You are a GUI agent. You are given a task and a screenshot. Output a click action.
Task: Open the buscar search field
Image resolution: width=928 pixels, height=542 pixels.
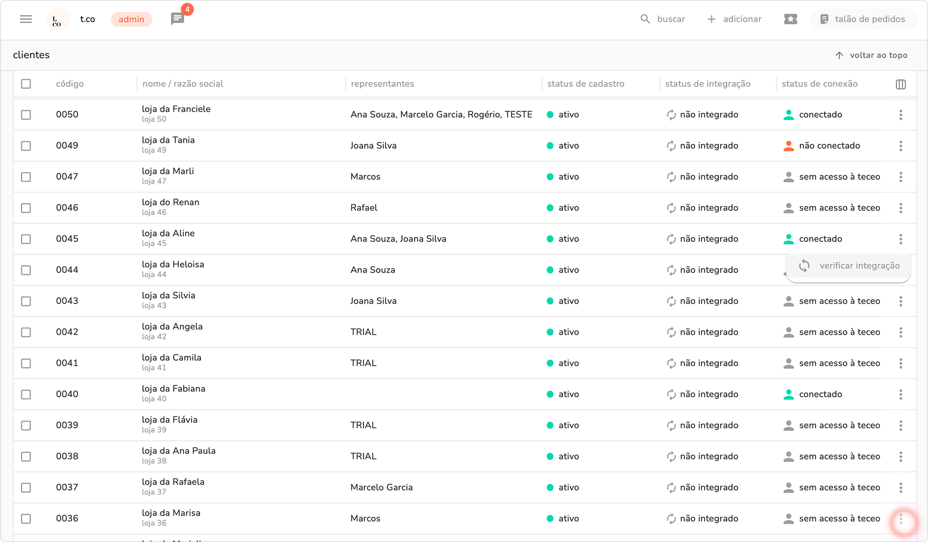[x=663, y=19]
